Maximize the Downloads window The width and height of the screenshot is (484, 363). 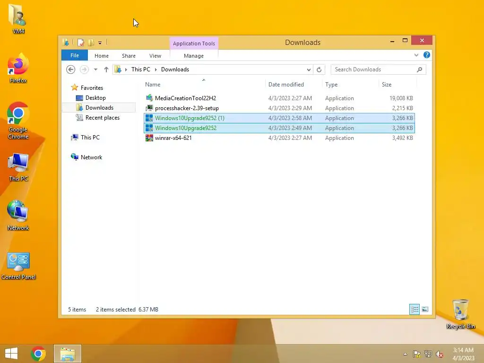pyautogui.click(x=405, y=41)
